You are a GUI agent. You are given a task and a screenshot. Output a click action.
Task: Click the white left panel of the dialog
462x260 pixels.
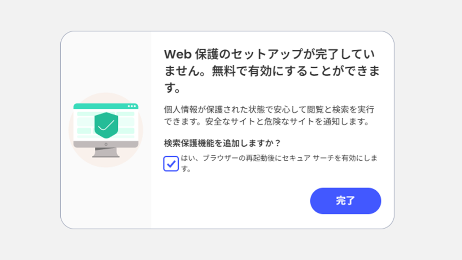[x=106, y=199]
